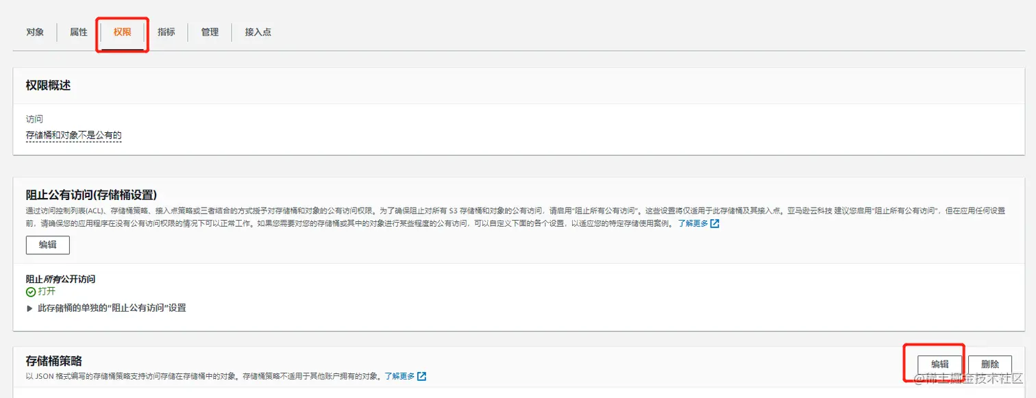Switch to the 对象 tab
This screenshot has width=1036, height=398.
coord(35,32)
